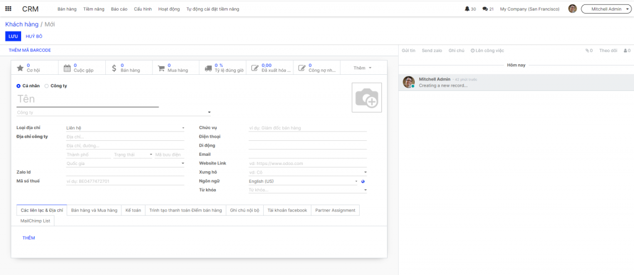Screen dimensions: 634x275
Task: Click the Chức vụ job position field
Action: (308, 128)
